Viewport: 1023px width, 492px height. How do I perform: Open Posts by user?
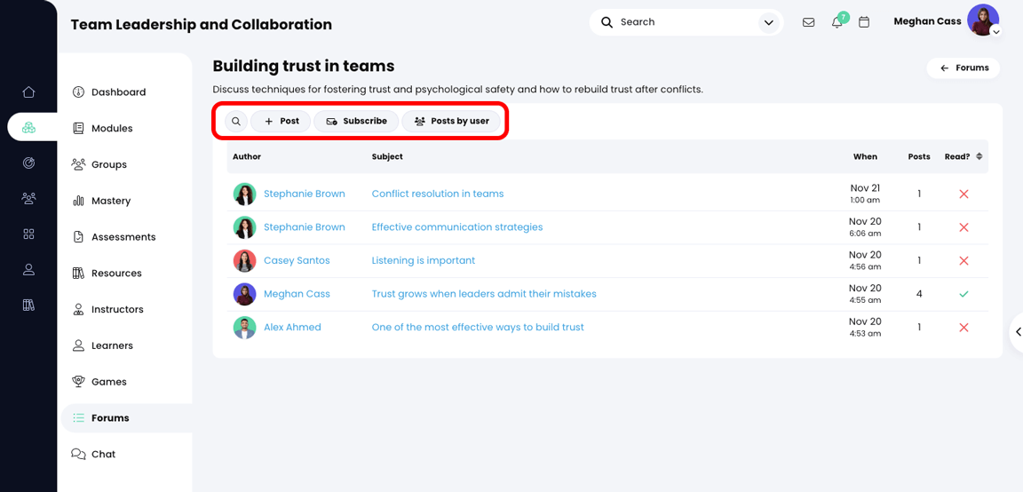451,122
